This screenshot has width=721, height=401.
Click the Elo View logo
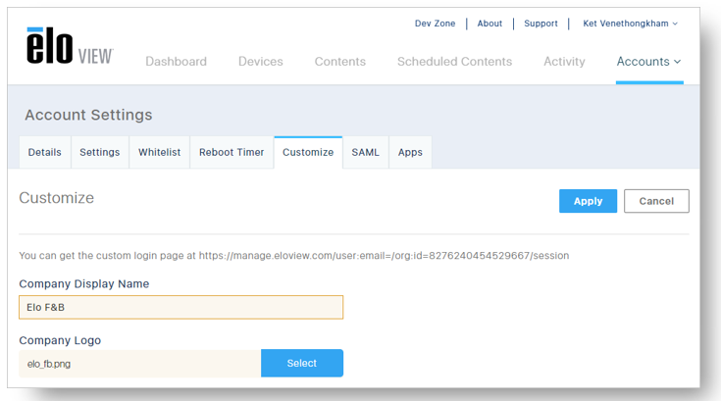[70, 46]
